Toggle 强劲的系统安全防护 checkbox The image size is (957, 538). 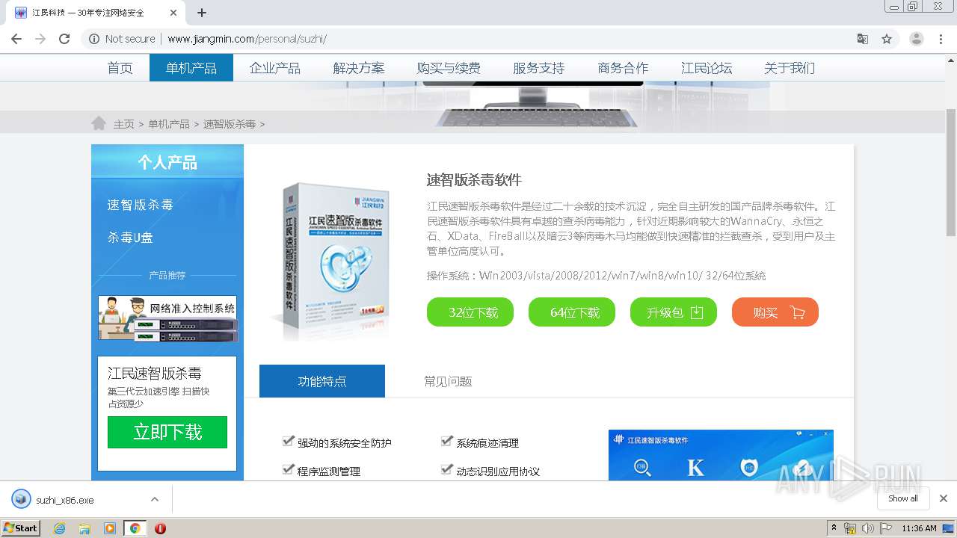288,442
